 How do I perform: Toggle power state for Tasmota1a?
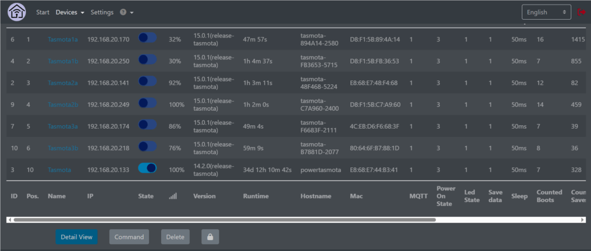(x=147, y=38)
